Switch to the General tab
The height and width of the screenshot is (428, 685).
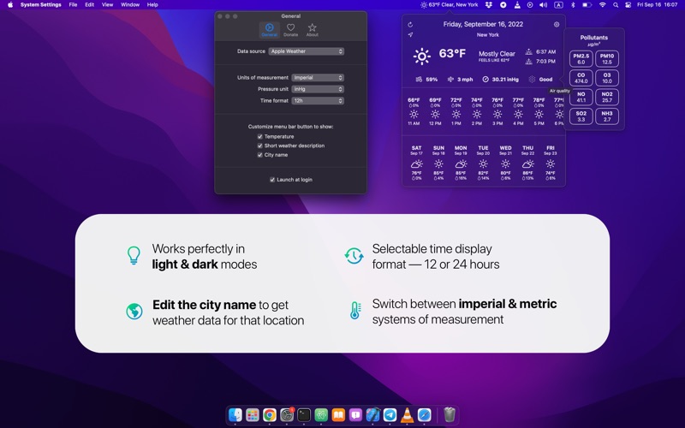tap(270, 30)
